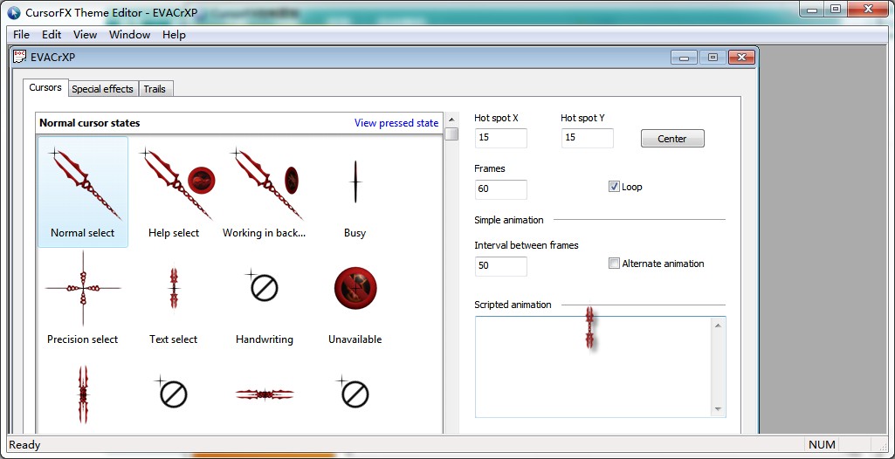Screen dimensions: 895x459
Task: Switch to the Trails tab
Action: [155, 89]
